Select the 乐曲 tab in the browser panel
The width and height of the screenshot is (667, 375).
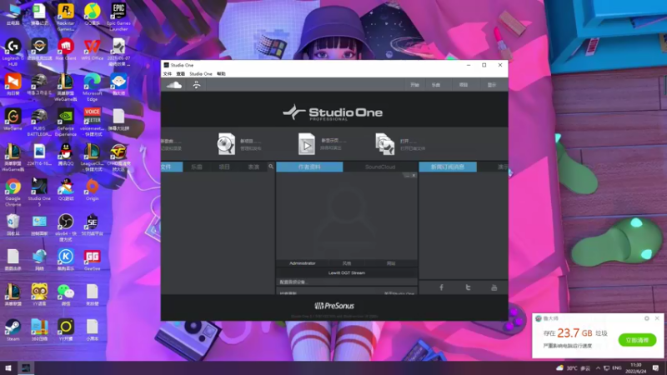click(x=197, y=167)
